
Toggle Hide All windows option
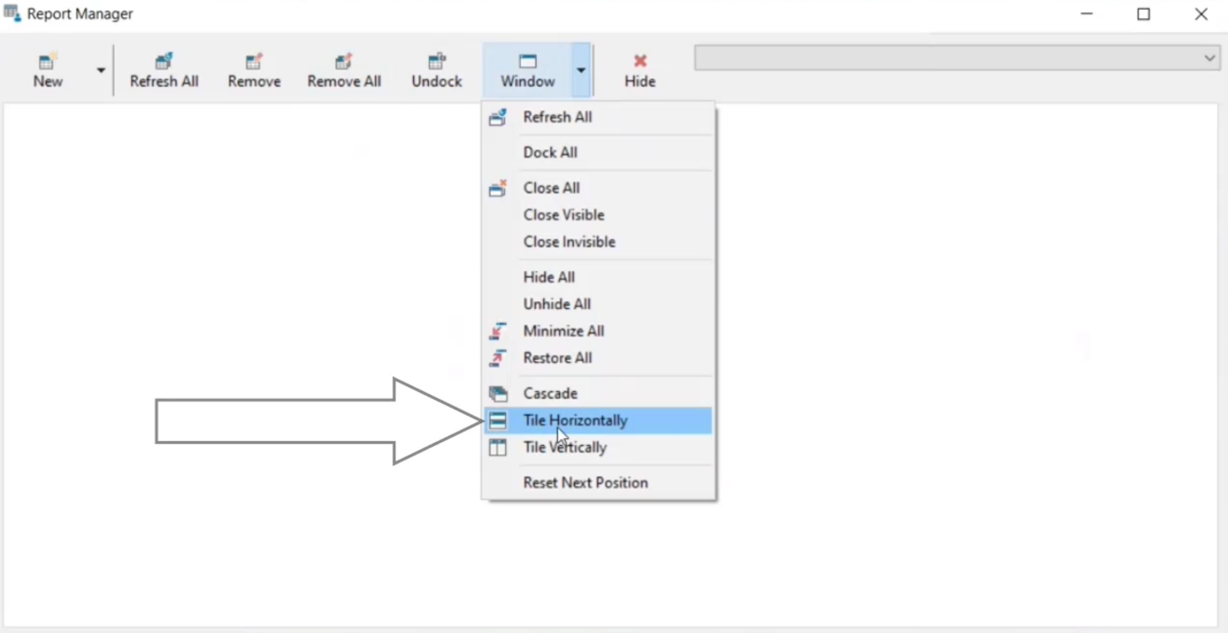click(549, 276)
